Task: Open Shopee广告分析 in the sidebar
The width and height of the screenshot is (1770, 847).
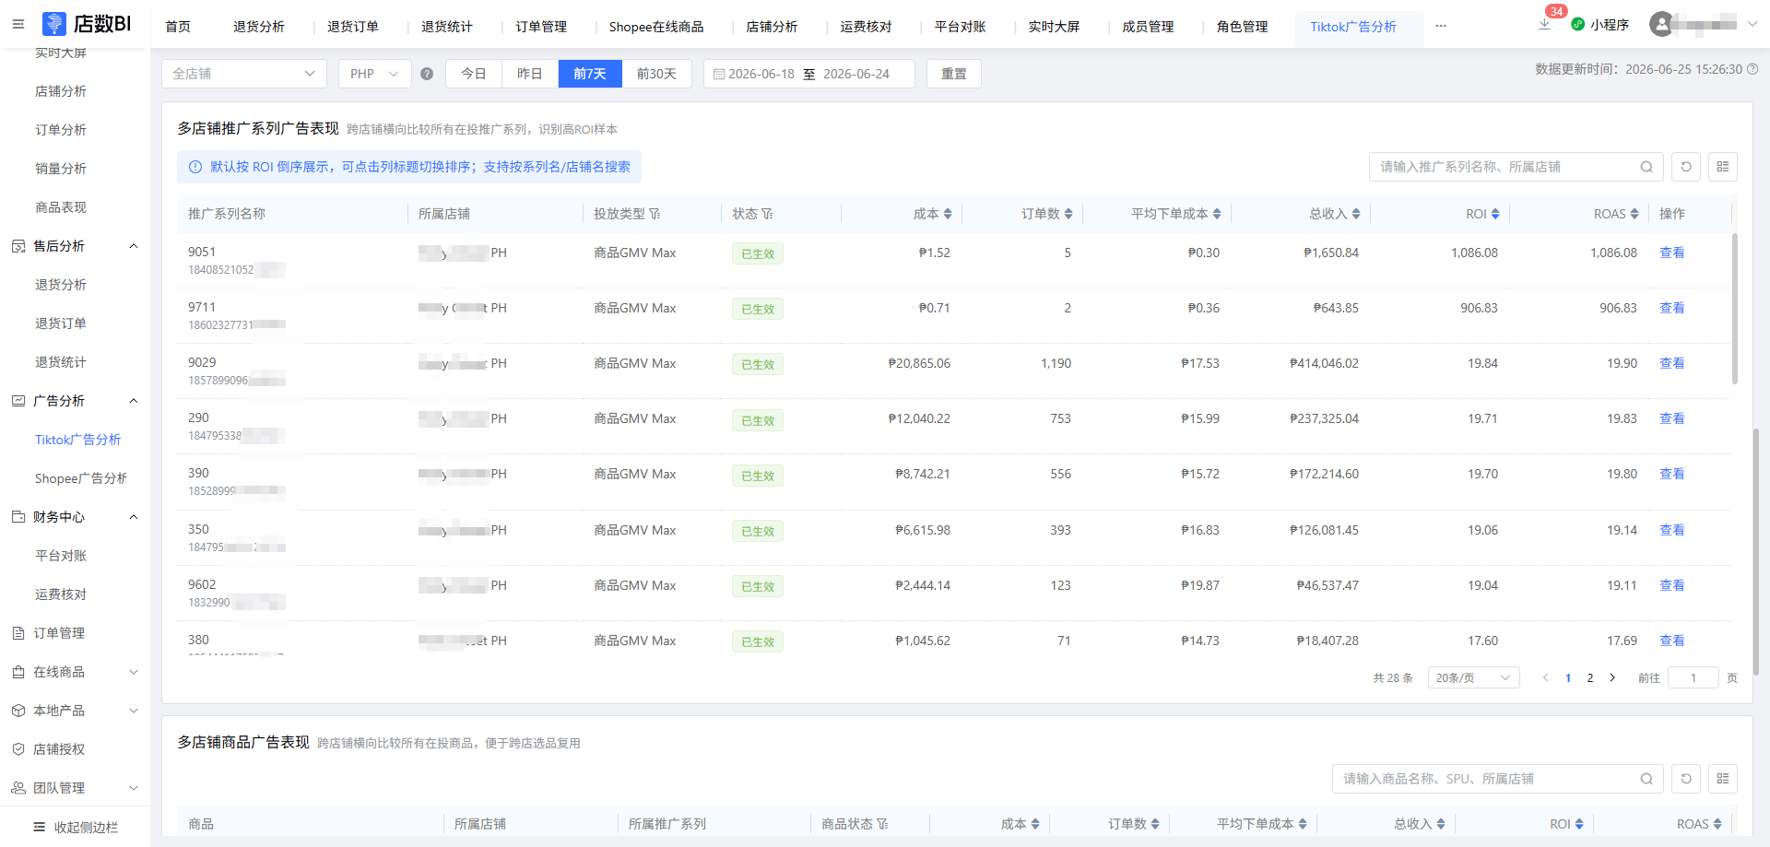Action: 81,478
